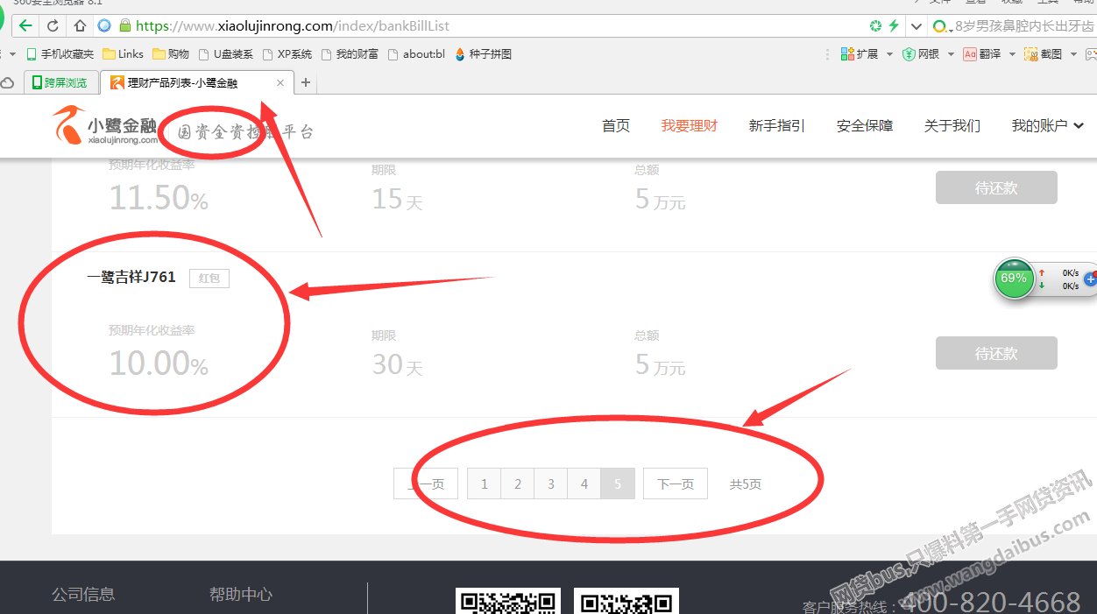Go to page 1 of the list
1097x614 pixels.
click(484, 483)
